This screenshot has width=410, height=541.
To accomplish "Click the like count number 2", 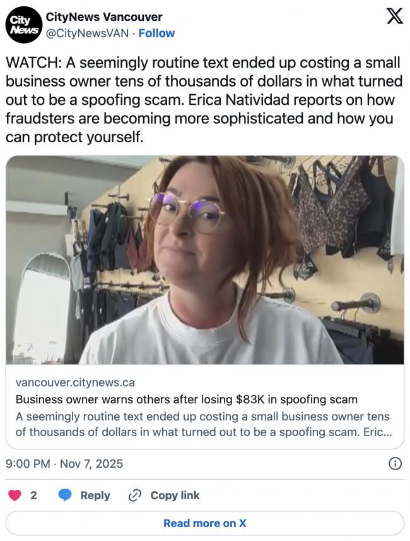I will pyautogui.click(x=33, y=495).
